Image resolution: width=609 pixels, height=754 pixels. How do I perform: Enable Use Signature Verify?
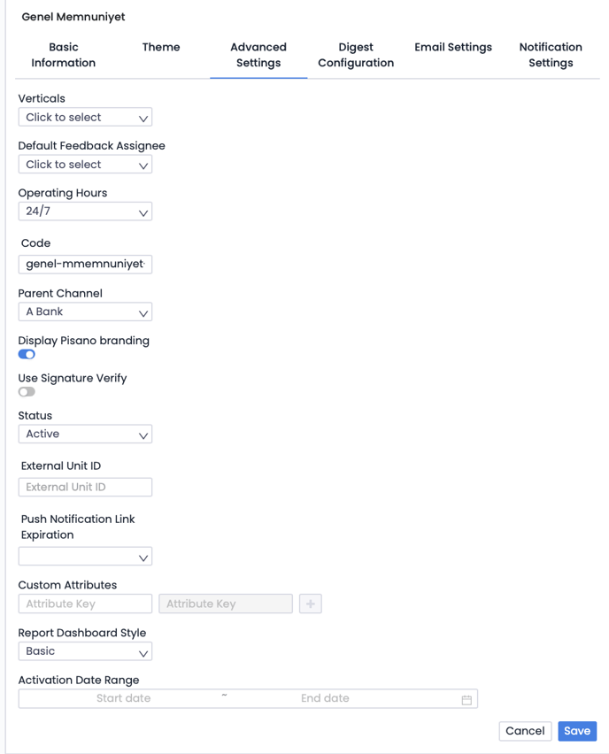pyautogui.click(x=27, y=391)
